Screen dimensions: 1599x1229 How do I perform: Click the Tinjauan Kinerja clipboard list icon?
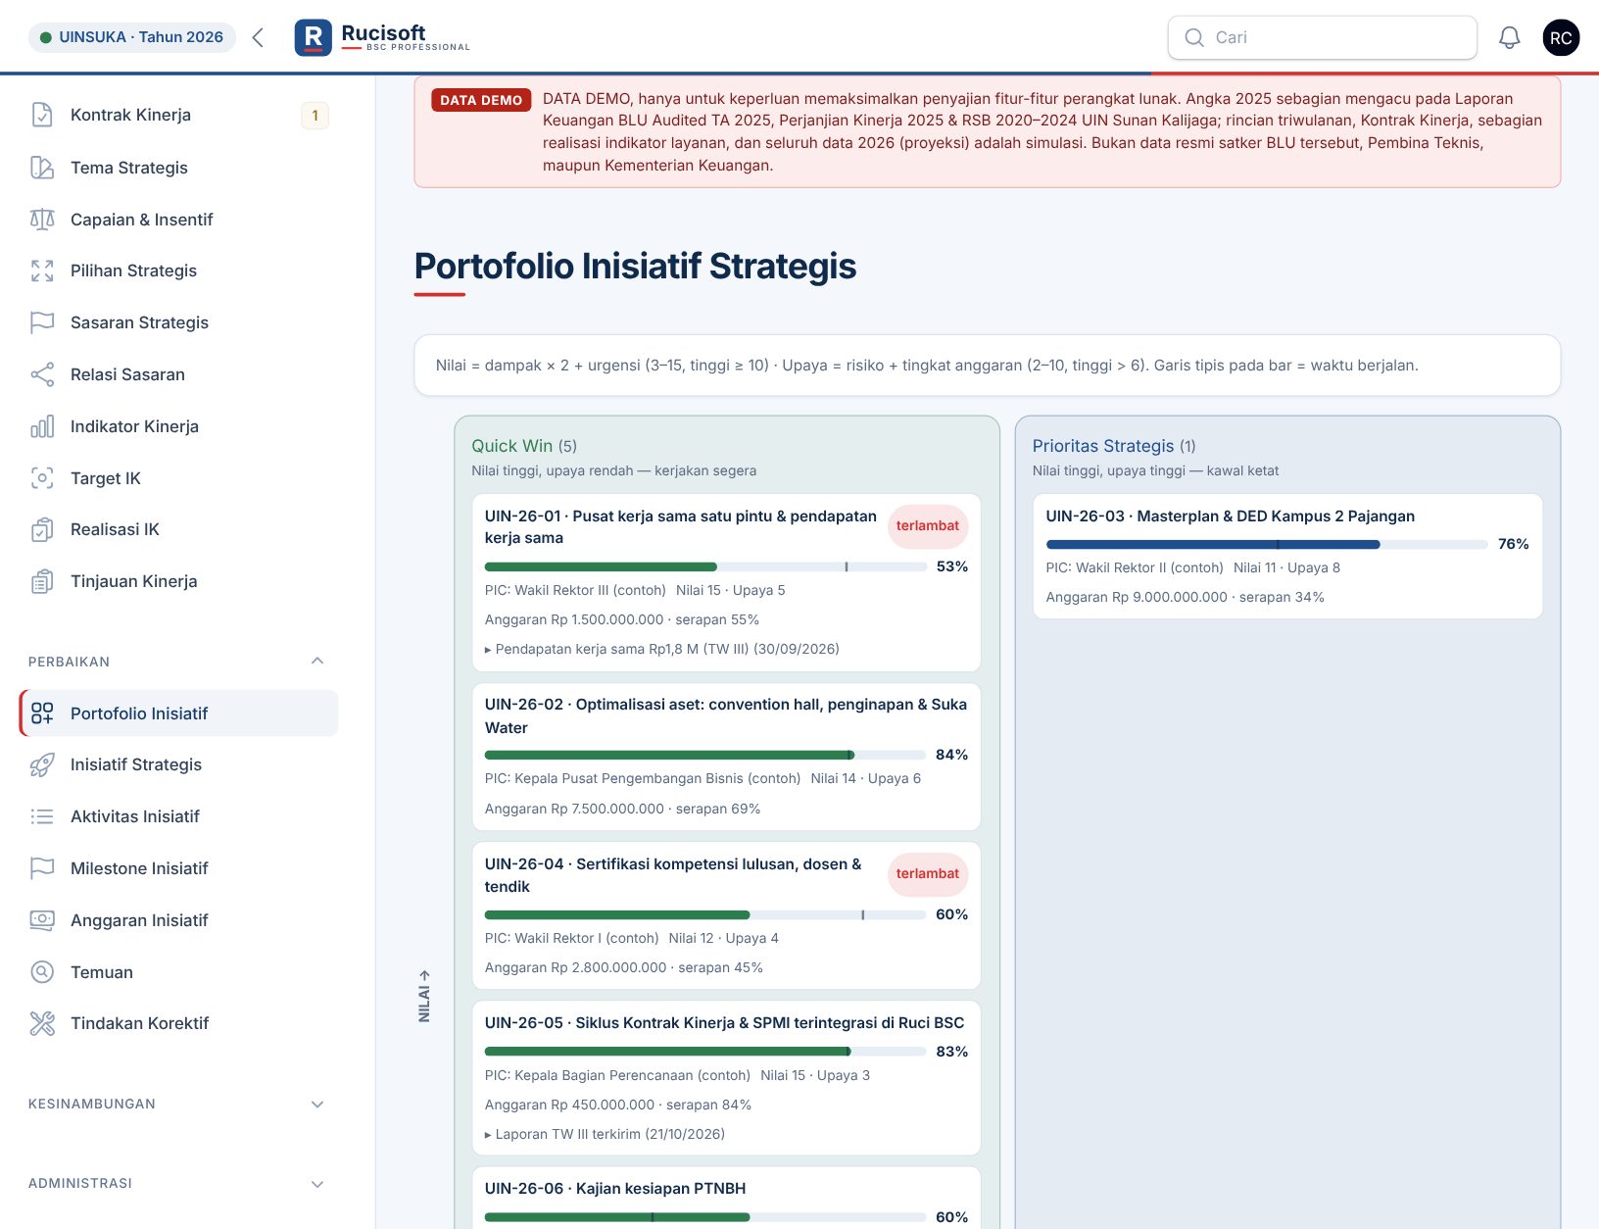[42, 581]
